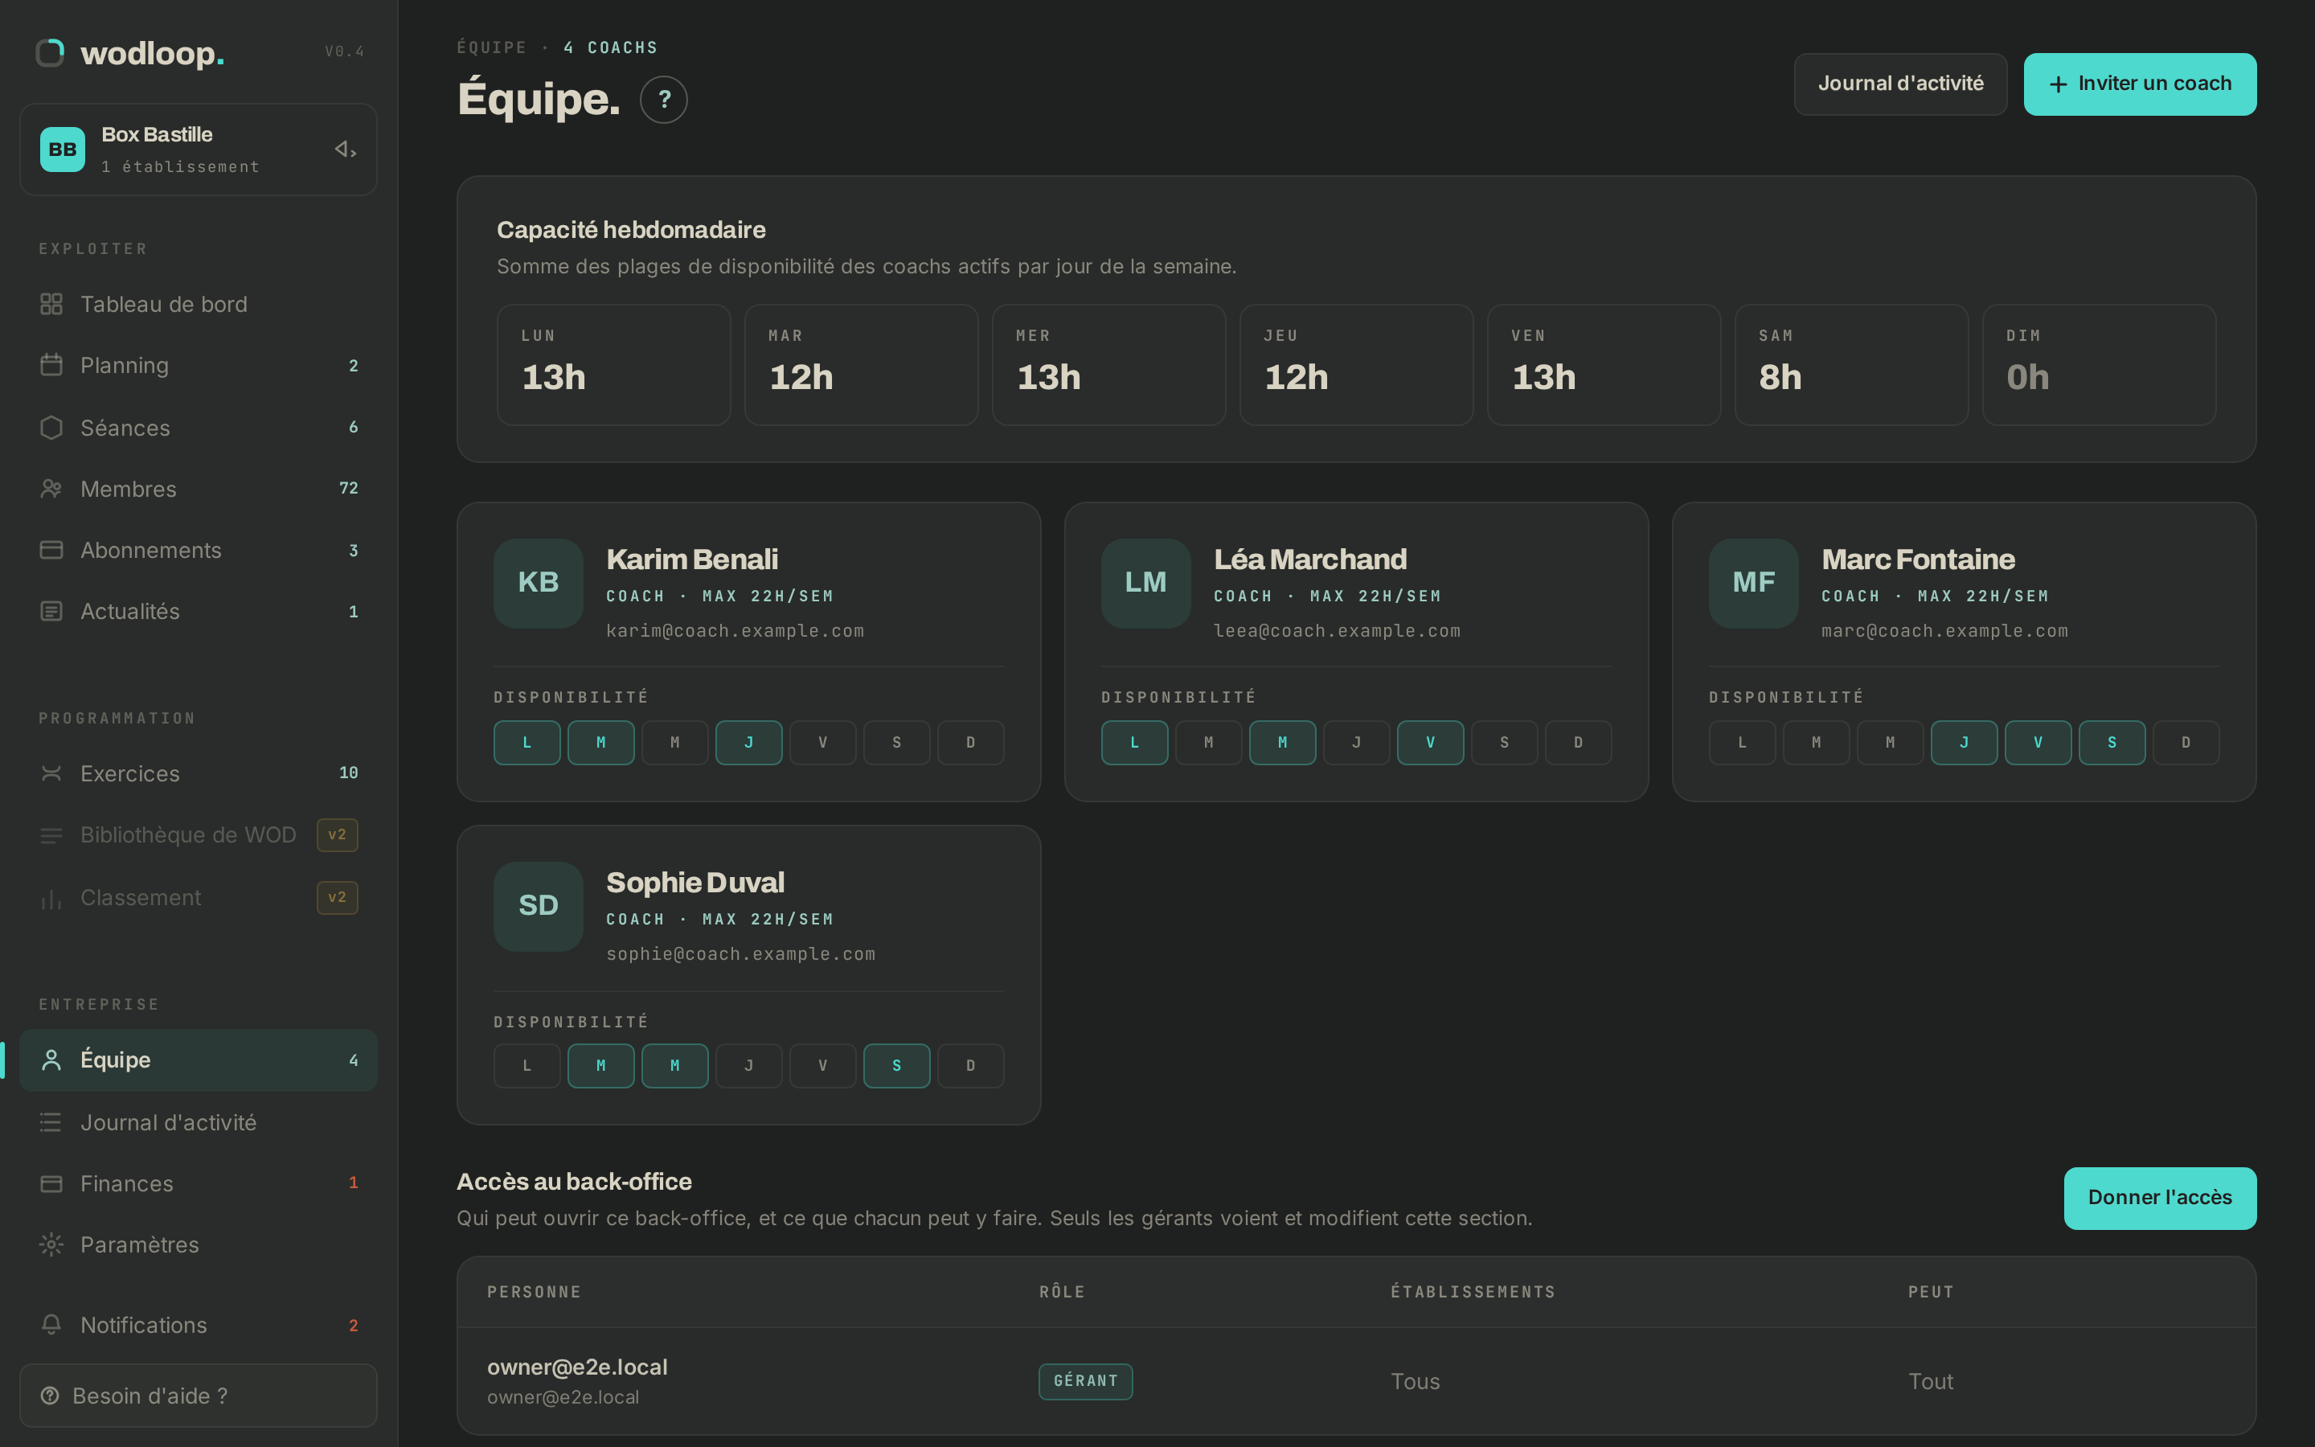Toggle Léa Marchand's V availability day
Viewport: 2315px width, 1447px height.
pos(1430,743)
